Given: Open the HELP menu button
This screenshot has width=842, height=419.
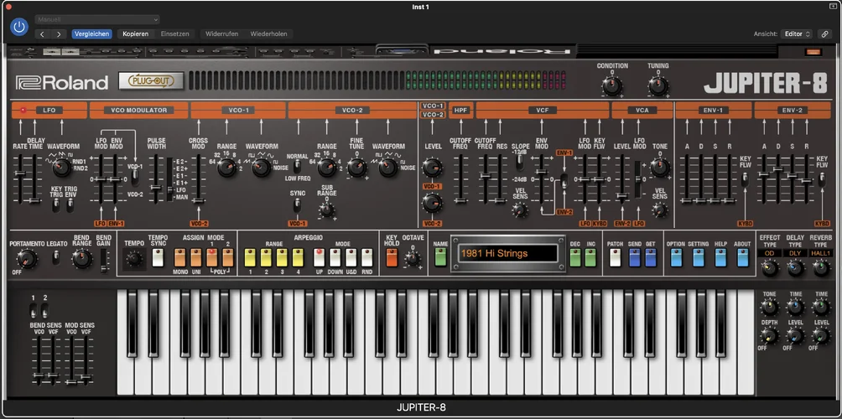Looking at the screenshot, I should pos(720,257).
